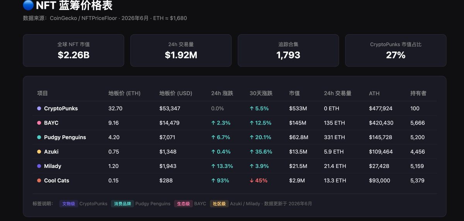Sort by the 市值 column header
464x221 pixels.
pyautogui.click(x=294, y=93)
